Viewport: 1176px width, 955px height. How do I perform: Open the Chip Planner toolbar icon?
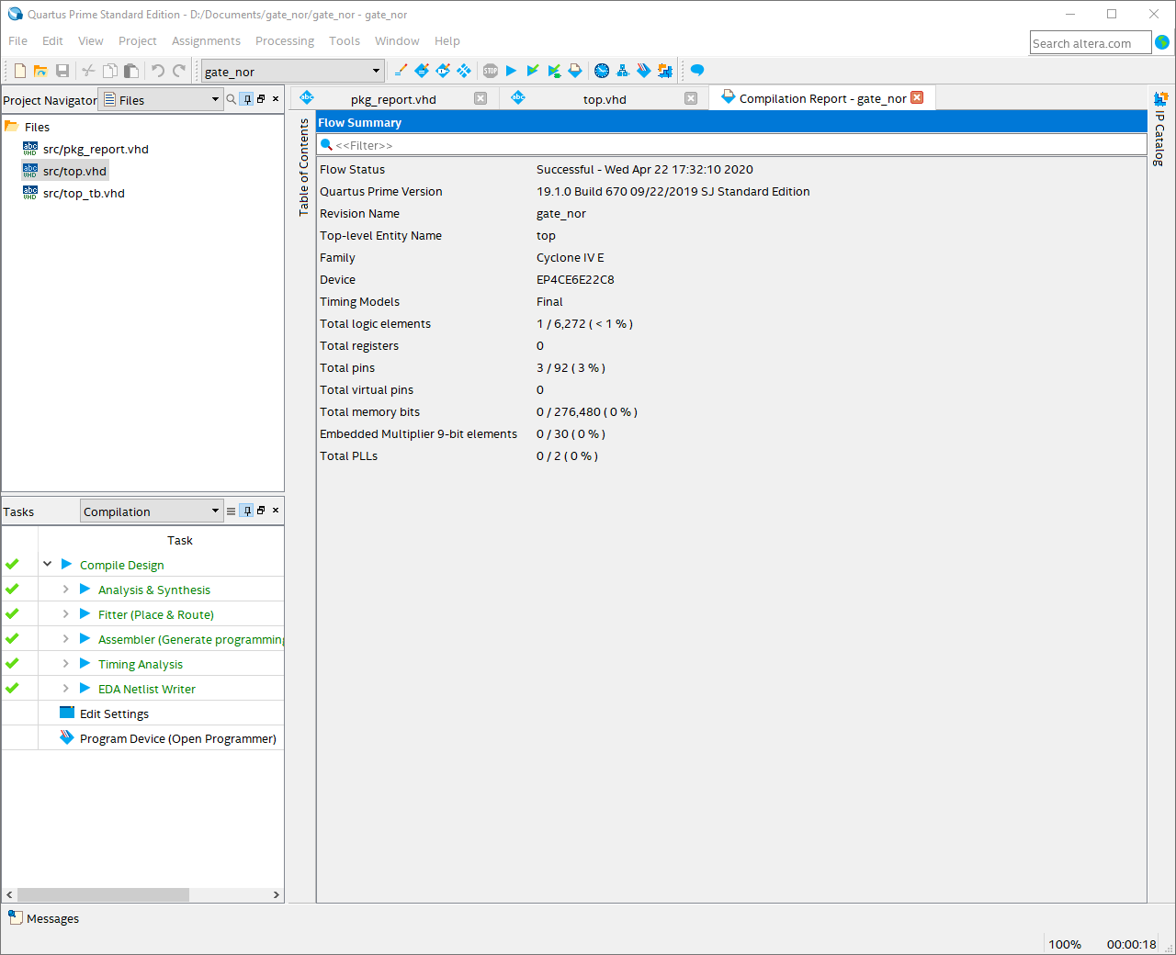pos(464,71)
